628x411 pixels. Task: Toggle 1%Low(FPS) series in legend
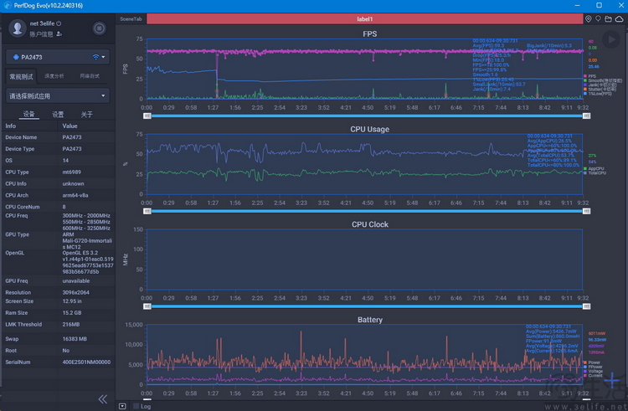click(598, 94)
